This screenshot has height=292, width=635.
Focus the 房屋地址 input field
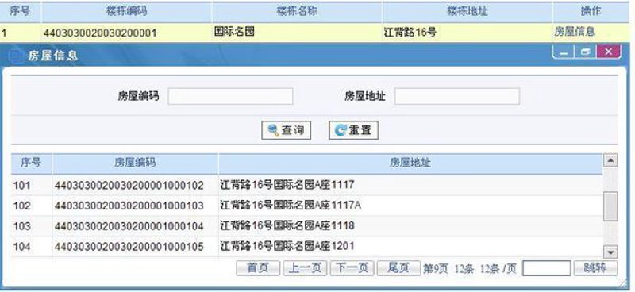(x=457, y=96)
